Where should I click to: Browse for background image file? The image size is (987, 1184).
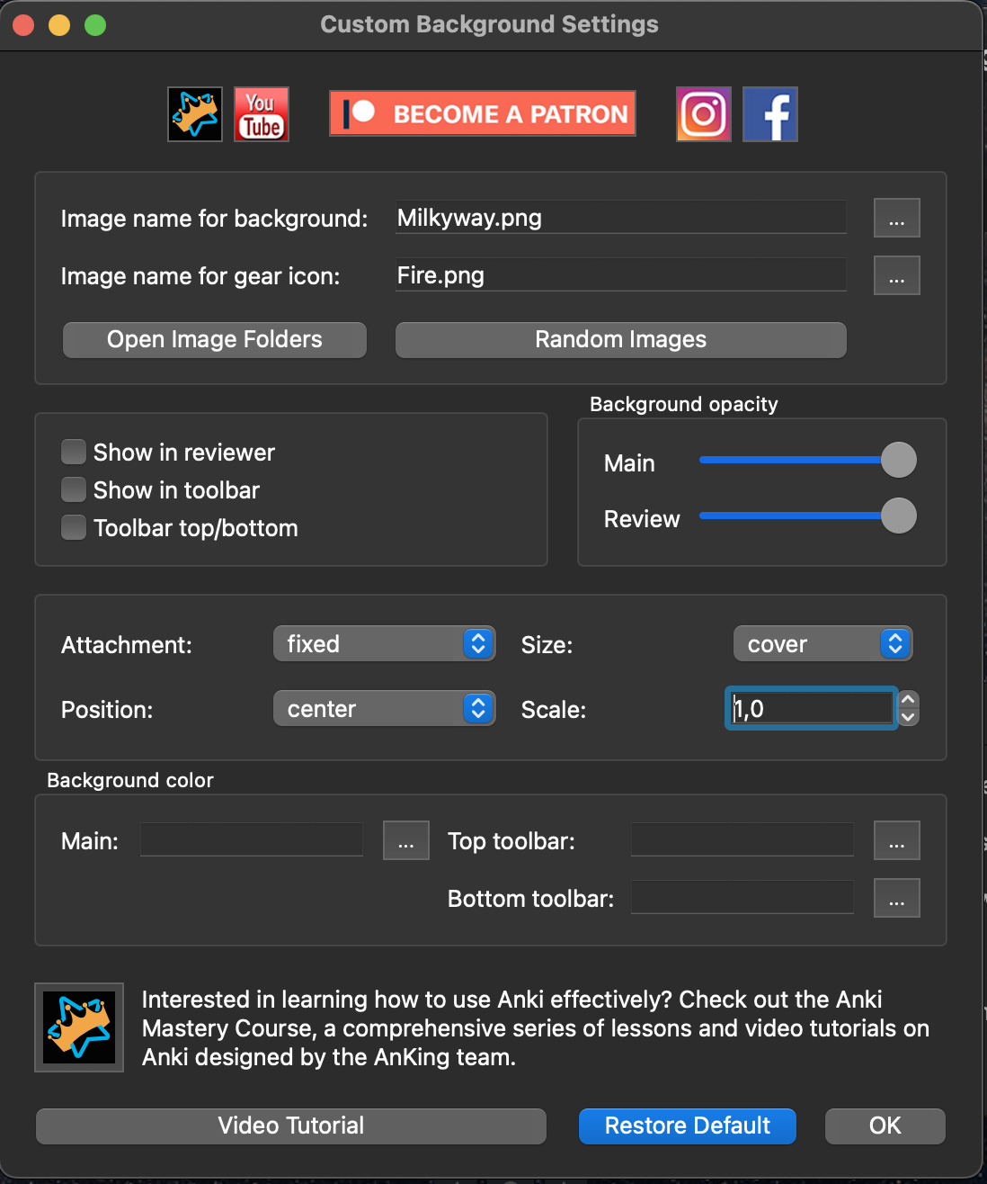pyautogui.click(x=896, y=219)
